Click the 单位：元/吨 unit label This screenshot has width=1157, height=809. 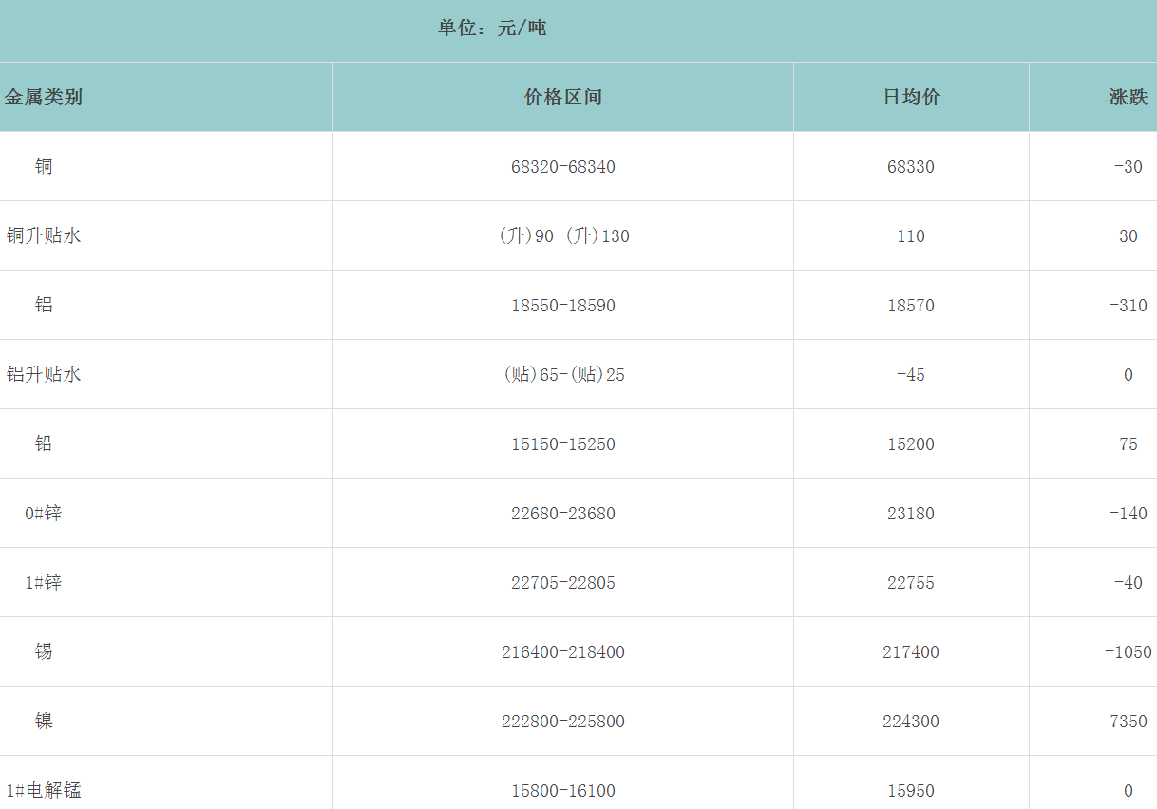492,28
